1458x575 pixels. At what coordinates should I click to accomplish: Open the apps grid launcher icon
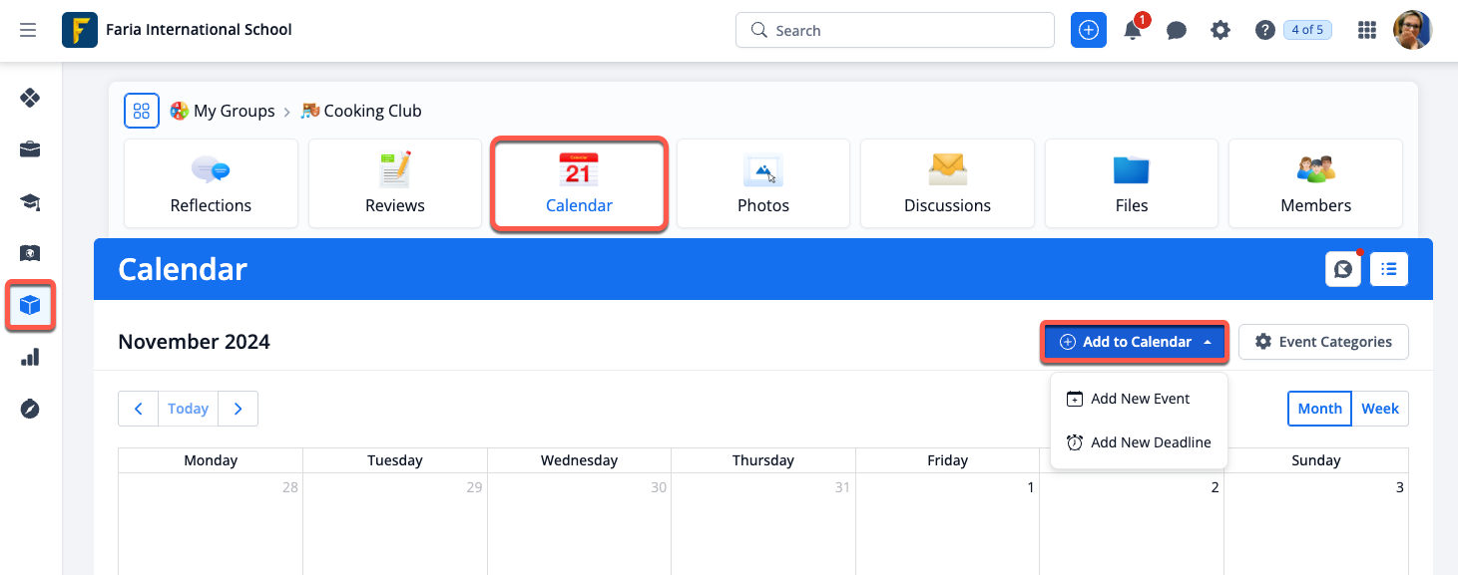click(1367, 31)
